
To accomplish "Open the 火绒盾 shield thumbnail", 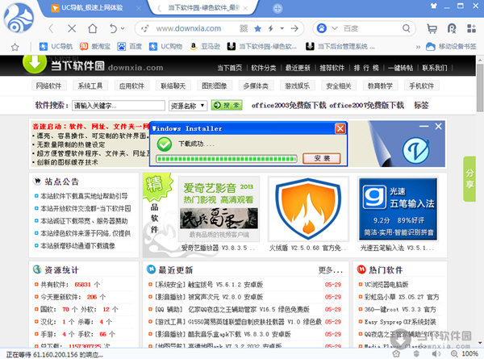I will pyautogui.click(x=308, y=208).
